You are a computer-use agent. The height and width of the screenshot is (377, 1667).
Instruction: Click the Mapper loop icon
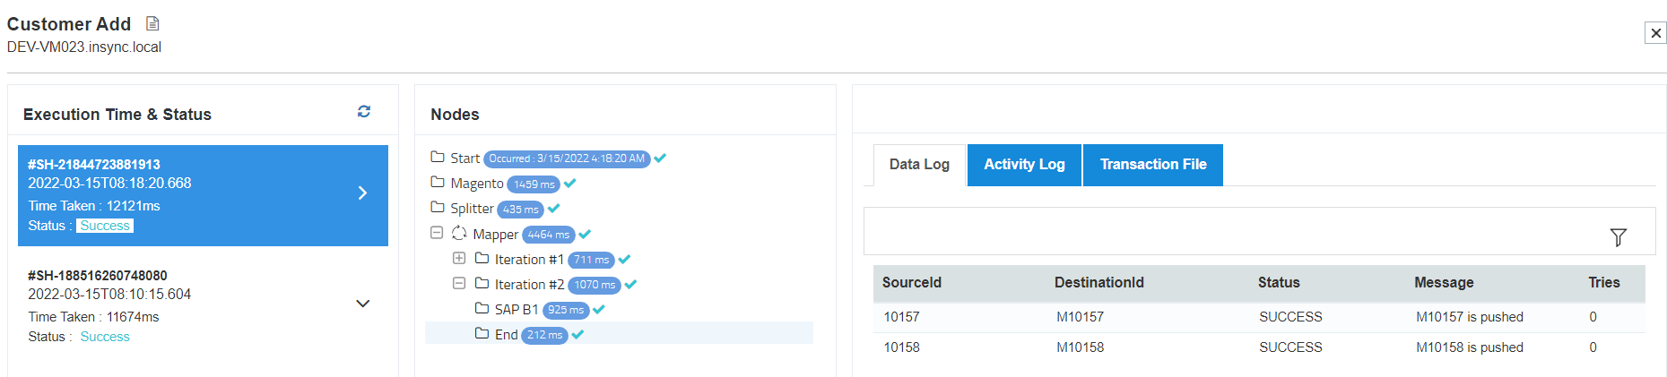tap(459, 234)
